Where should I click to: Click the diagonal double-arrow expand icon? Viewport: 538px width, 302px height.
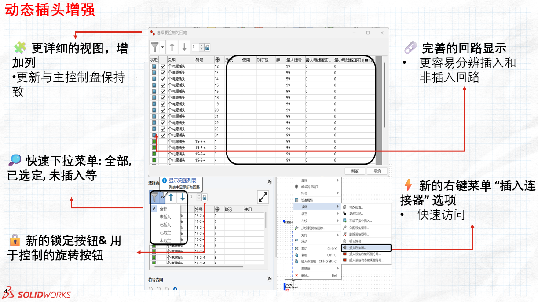tap(263, 197)
